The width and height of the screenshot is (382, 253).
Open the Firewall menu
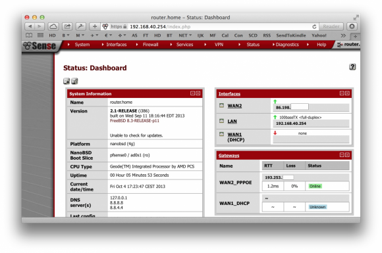(x=150, y=45)
